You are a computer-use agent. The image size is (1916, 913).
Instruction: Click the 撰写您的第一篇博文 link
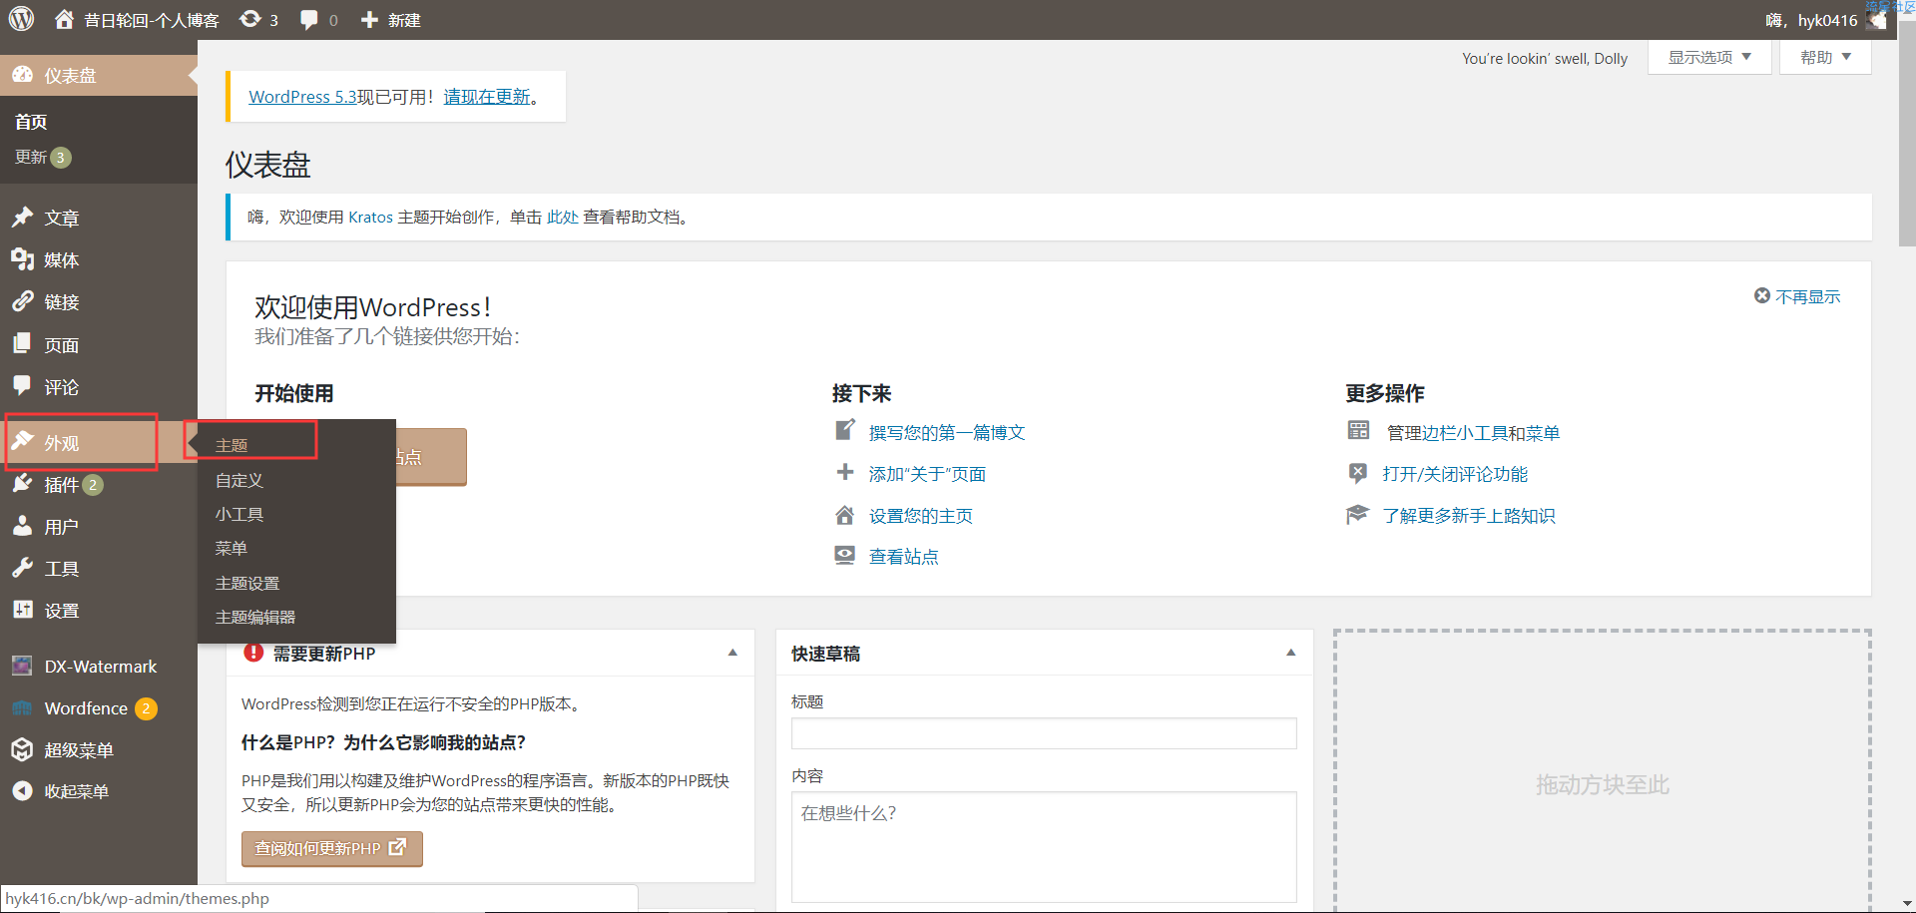click(x=947, y=432)
